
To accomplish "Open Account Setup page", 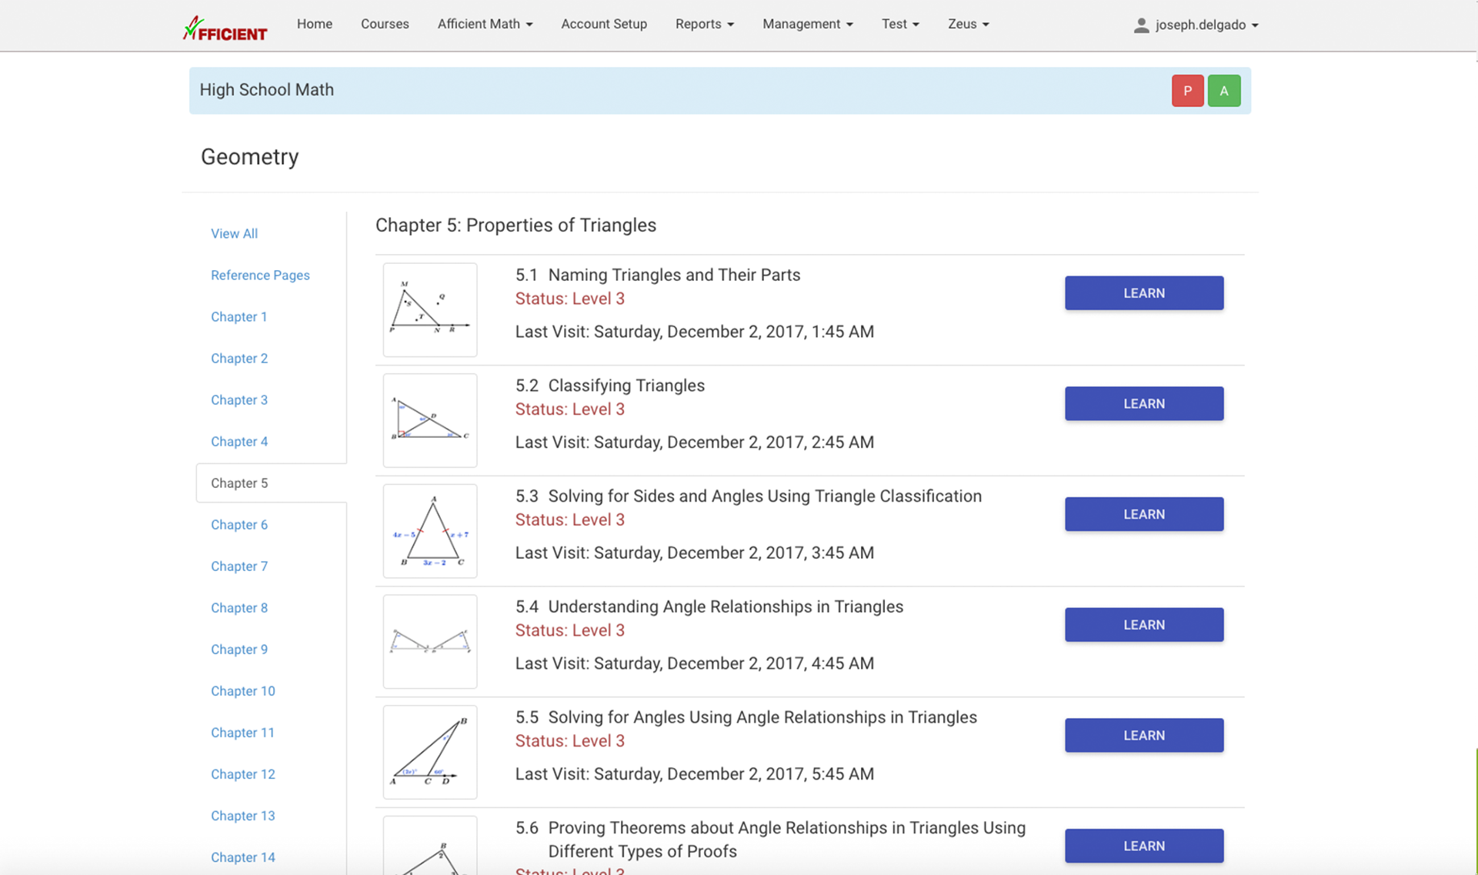I will click(x=604, y=24).
